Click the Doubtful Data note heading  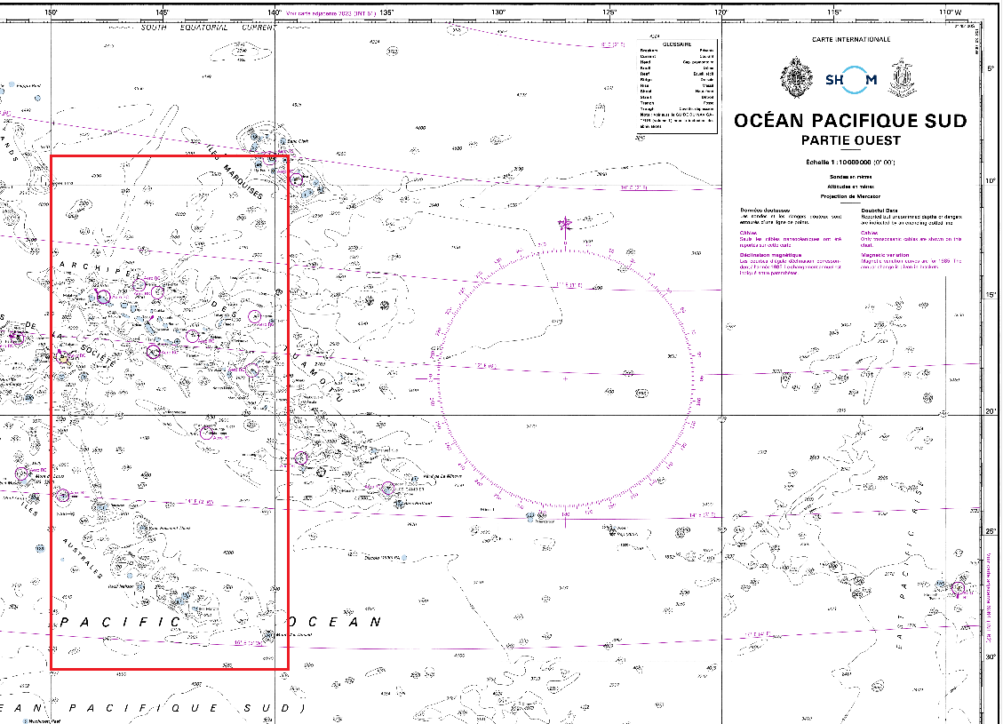click(881, 211)
